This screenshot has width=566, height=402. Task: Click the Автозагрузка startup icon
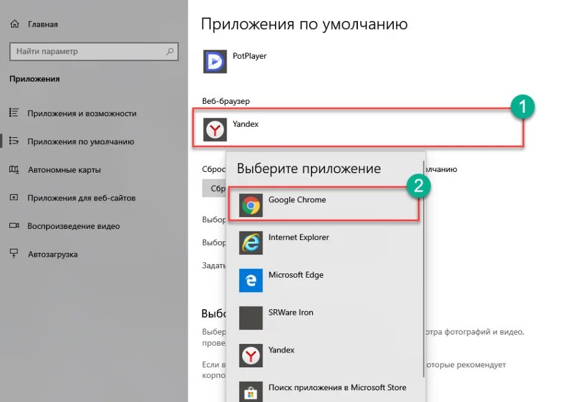click(x=14, y=254)
